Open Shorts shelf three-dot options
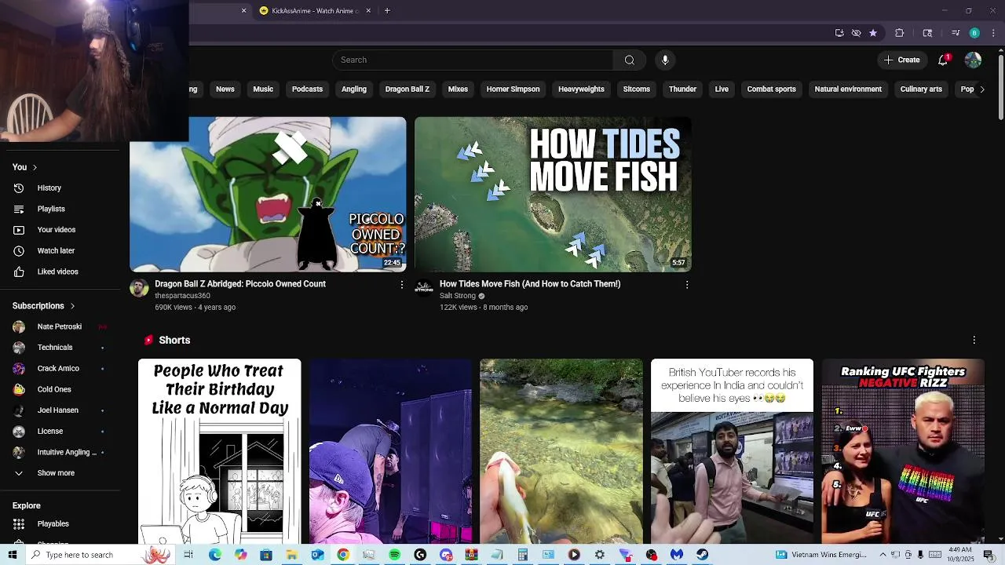 [974, 341]
